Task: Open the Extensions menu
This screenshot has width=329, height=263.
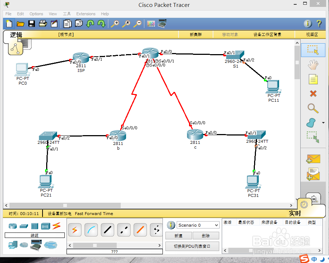Action: click(x=86, y=14)
